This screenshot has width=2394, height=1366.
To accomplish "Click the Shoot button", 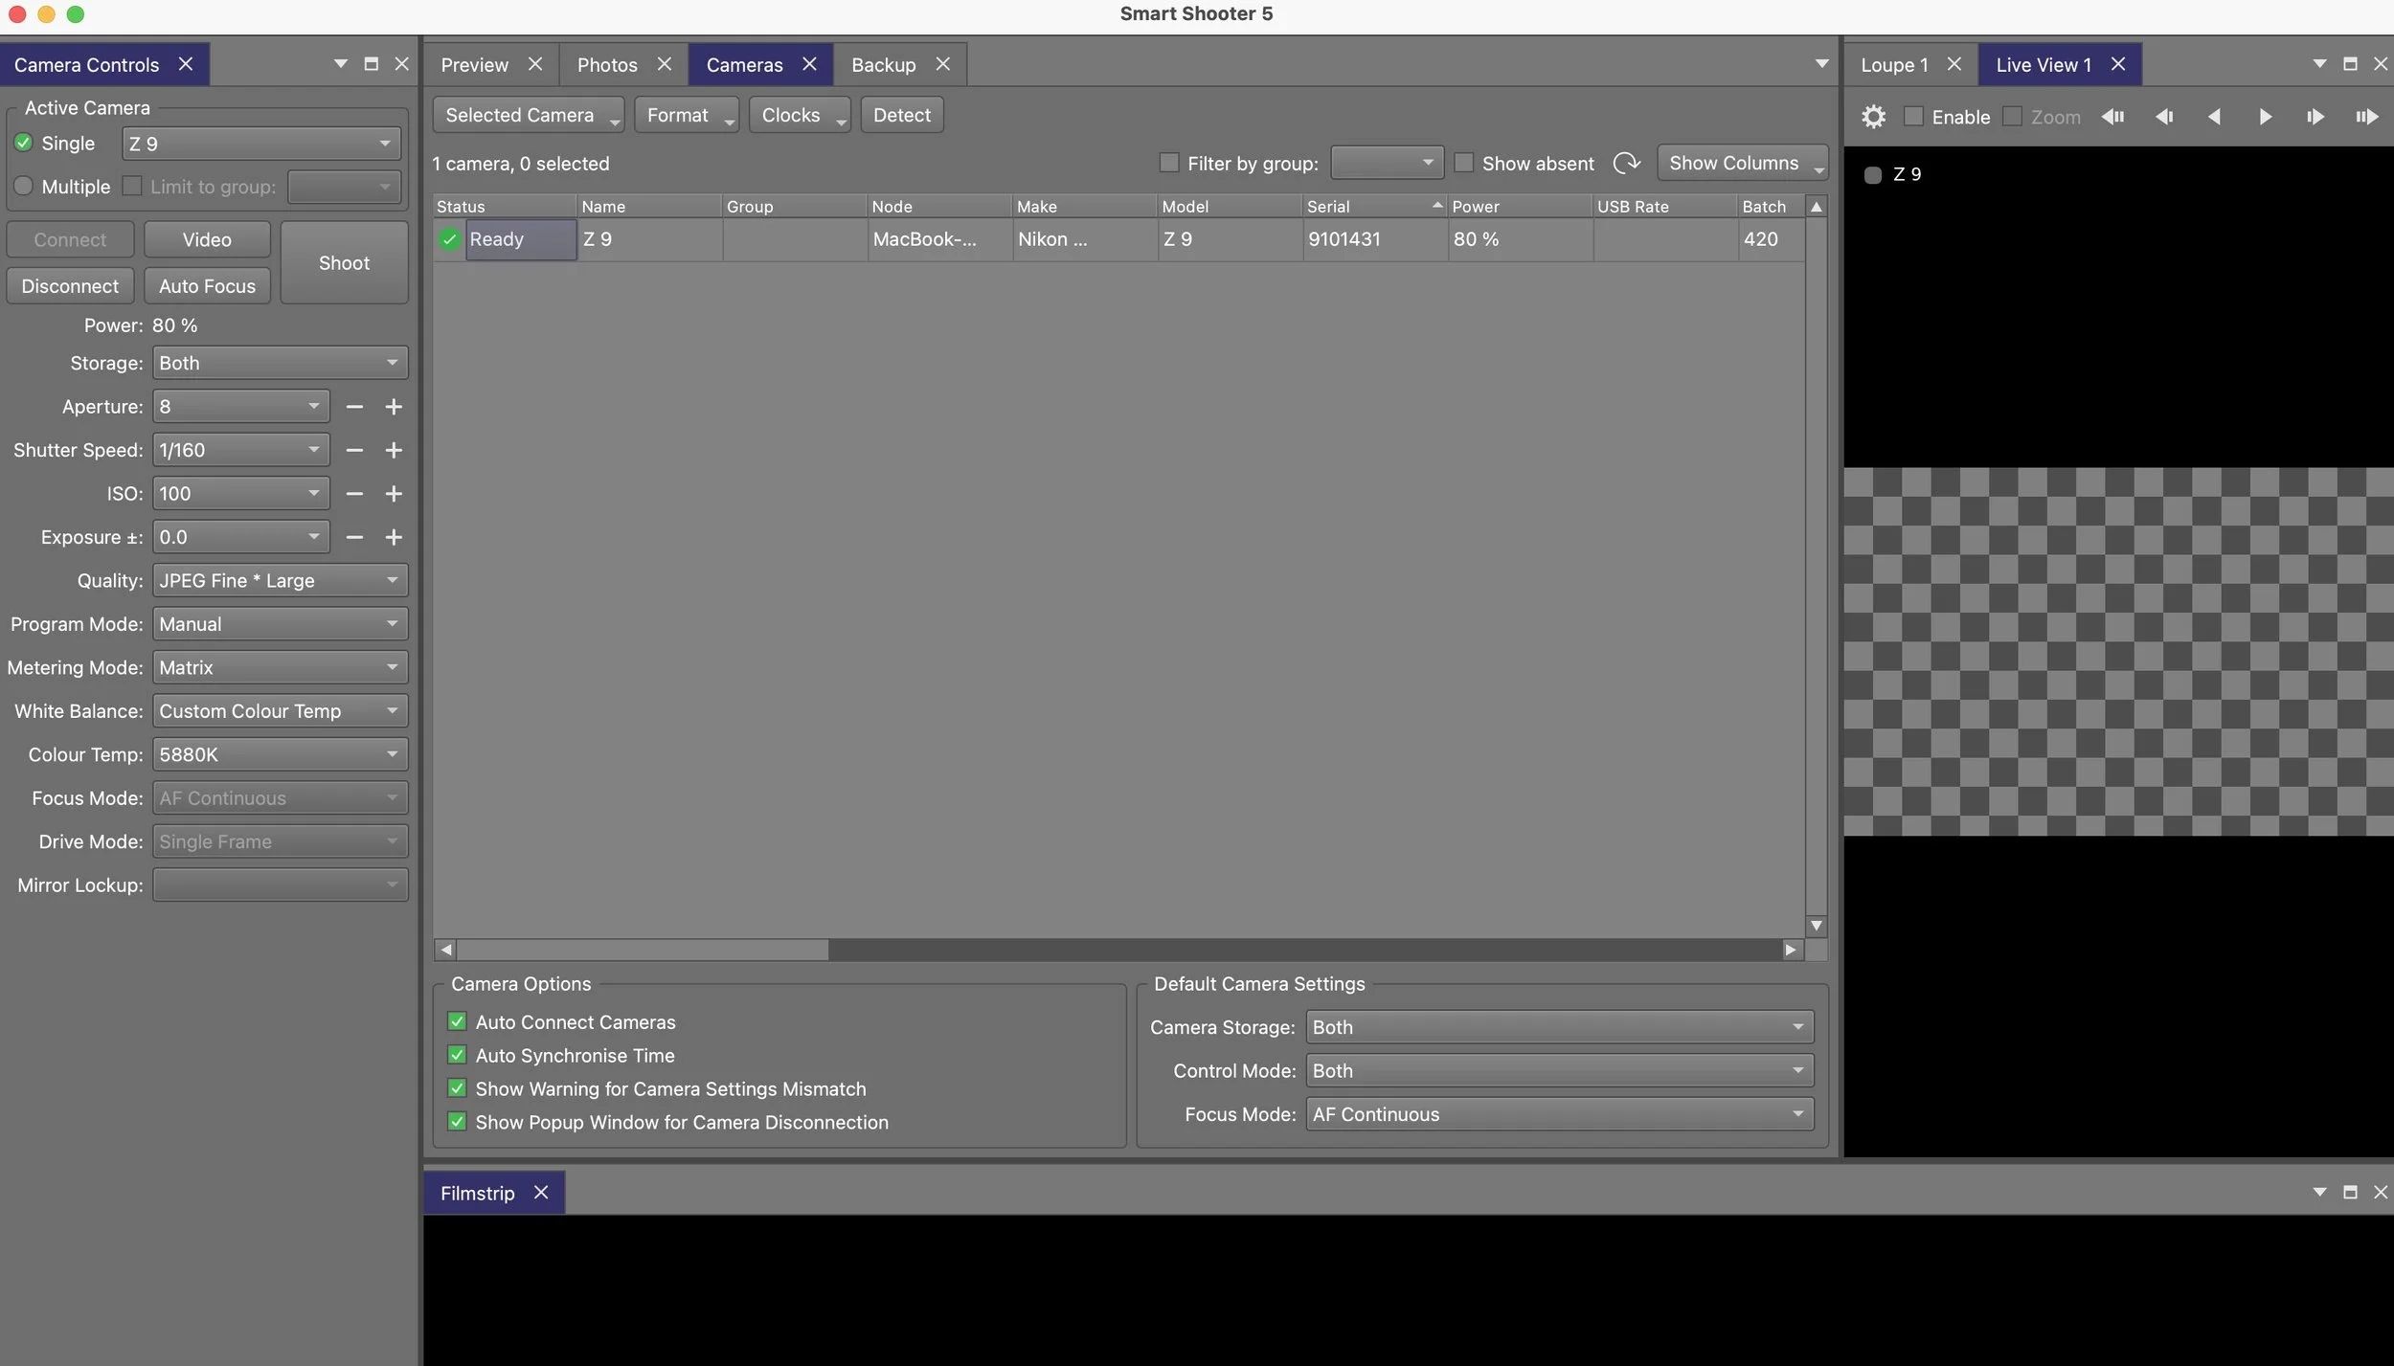I will (x=344, y=263).
